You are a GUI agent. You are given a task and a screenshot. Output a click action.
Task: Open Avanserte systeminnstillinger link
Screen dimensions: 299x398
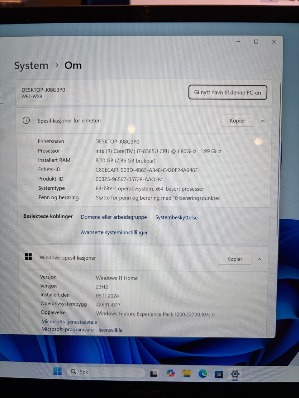pos(114,232)
